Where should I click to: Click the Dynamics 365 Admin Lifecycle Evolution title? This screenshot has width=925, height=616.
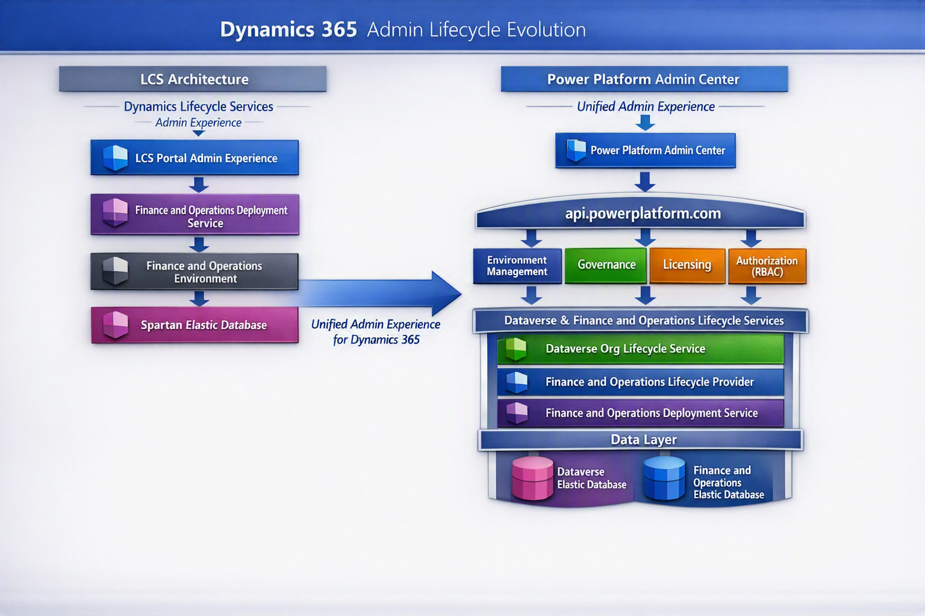403,29
